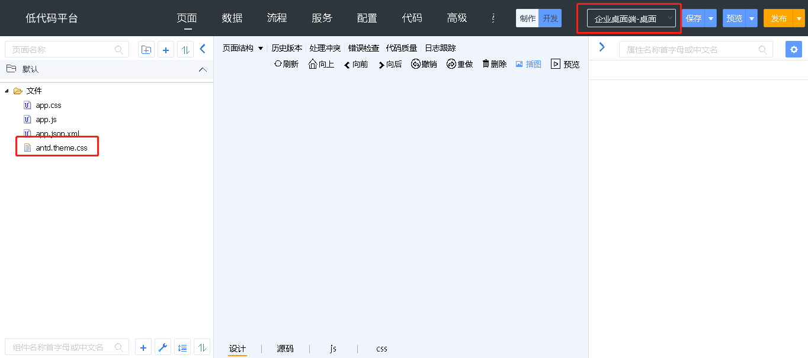This screenshot has width=808, height=358.
Task: Click the 删除 trash icon
Action: (486, 64)
